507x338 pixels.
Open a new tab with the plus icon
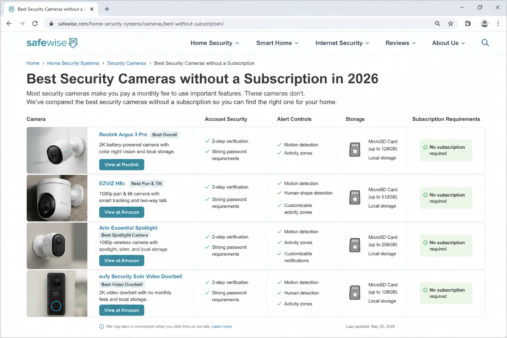click(107, 9)
